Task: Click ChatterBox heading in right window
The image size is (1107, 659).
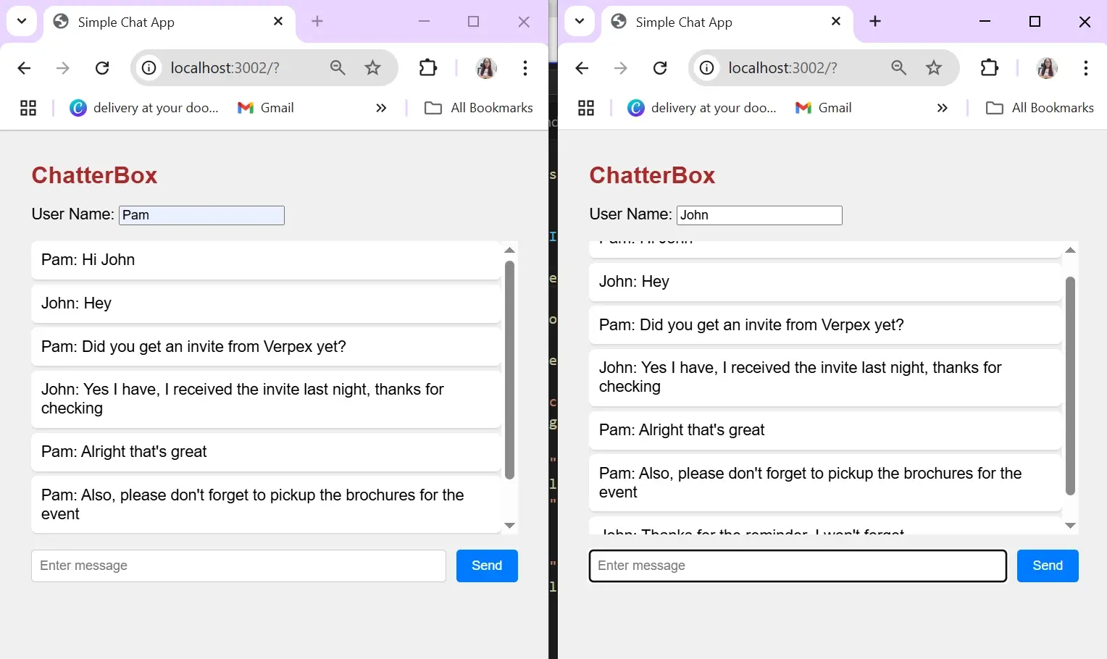Action: [652, 175]
